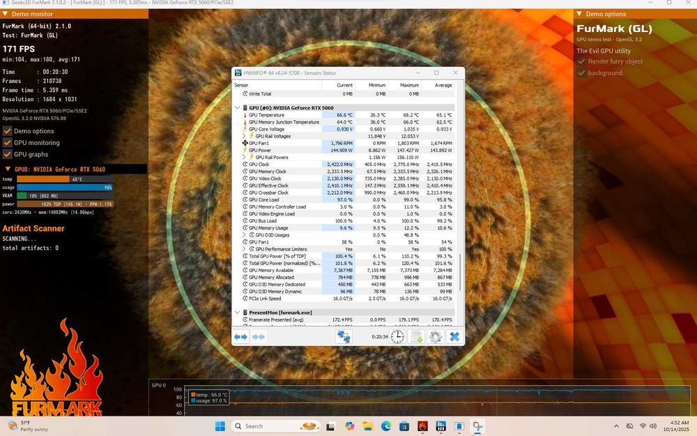Launch Copilot from the taskbar
The image size is (697, 436).
pos(349,426)
